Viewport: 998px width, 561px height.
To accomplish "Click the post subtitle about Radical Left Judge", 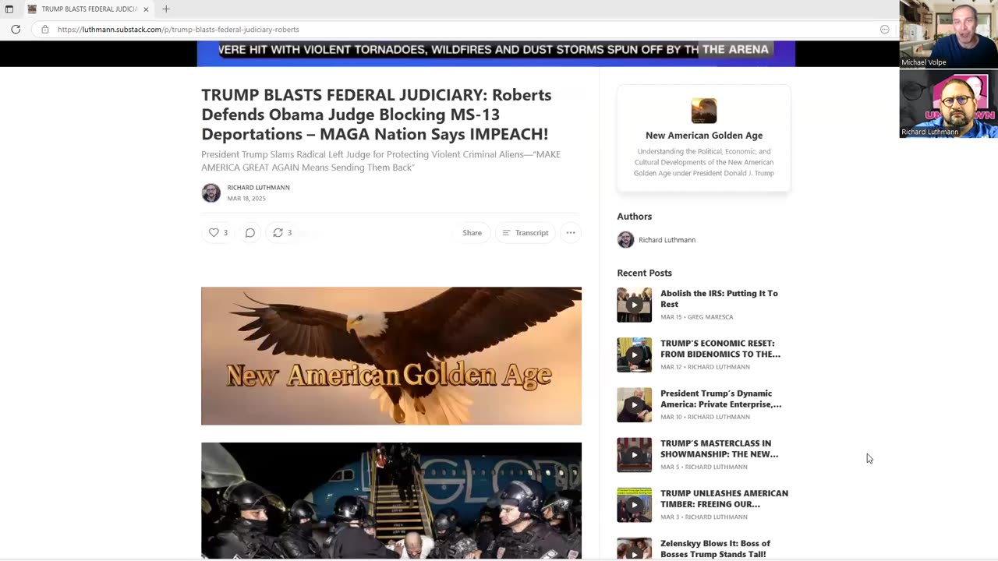I will click(x=380, y=161).
